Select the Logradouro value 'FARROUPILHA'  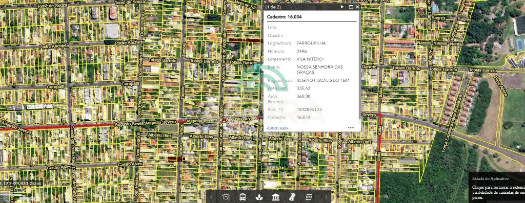pyautogui.click(x=311, y=43)
